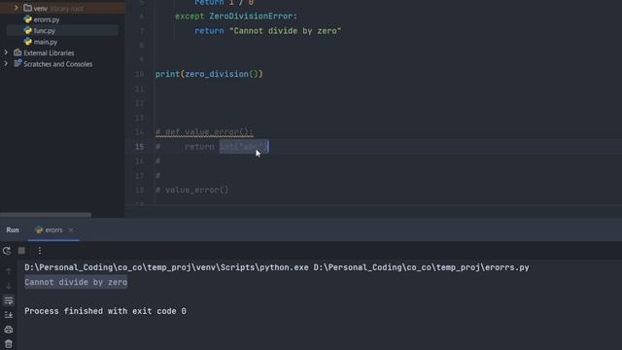The width and height of the screenshot is (622, 350).
Task: Toggle scroll to end of console
Action: click(x=9, y=315)
